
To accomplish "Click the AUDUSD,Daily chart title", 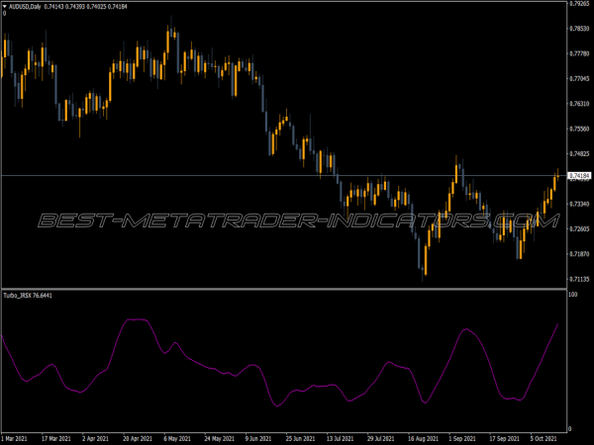I will click(x=29, y=6).
